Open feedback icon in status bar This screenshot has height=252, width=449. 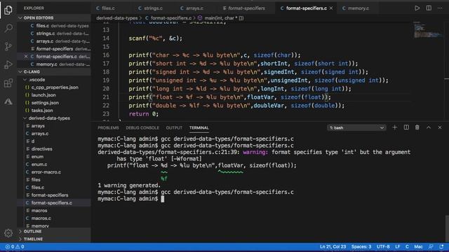coord(431,246)
